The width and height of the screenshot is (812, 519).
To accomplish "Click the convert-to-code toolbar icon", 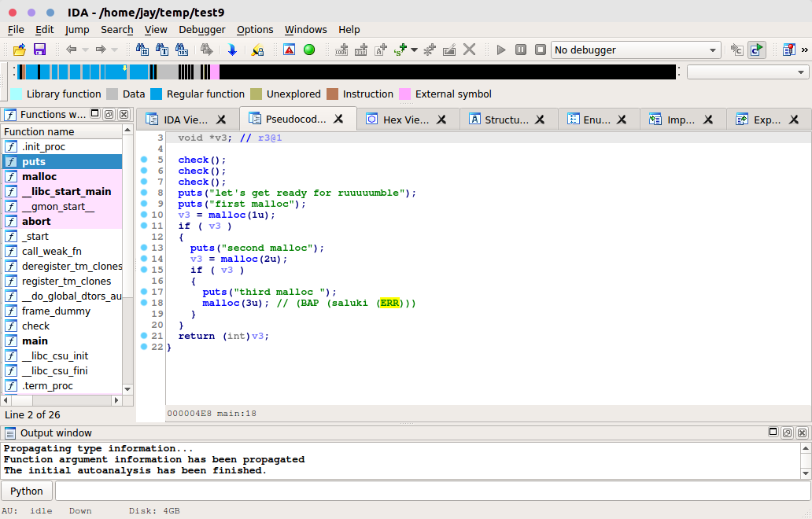I will pos(341,50).
